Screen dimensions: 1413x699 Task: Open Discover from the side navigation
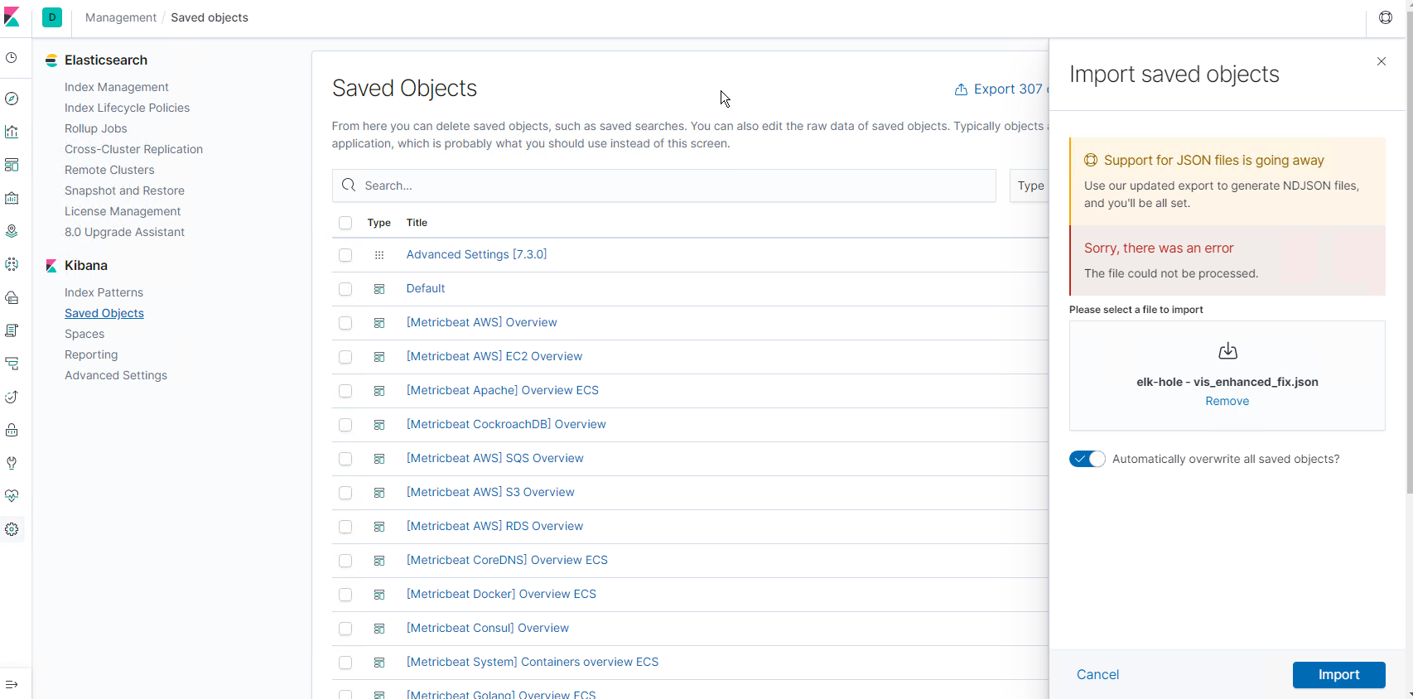(x=12, y=99)
